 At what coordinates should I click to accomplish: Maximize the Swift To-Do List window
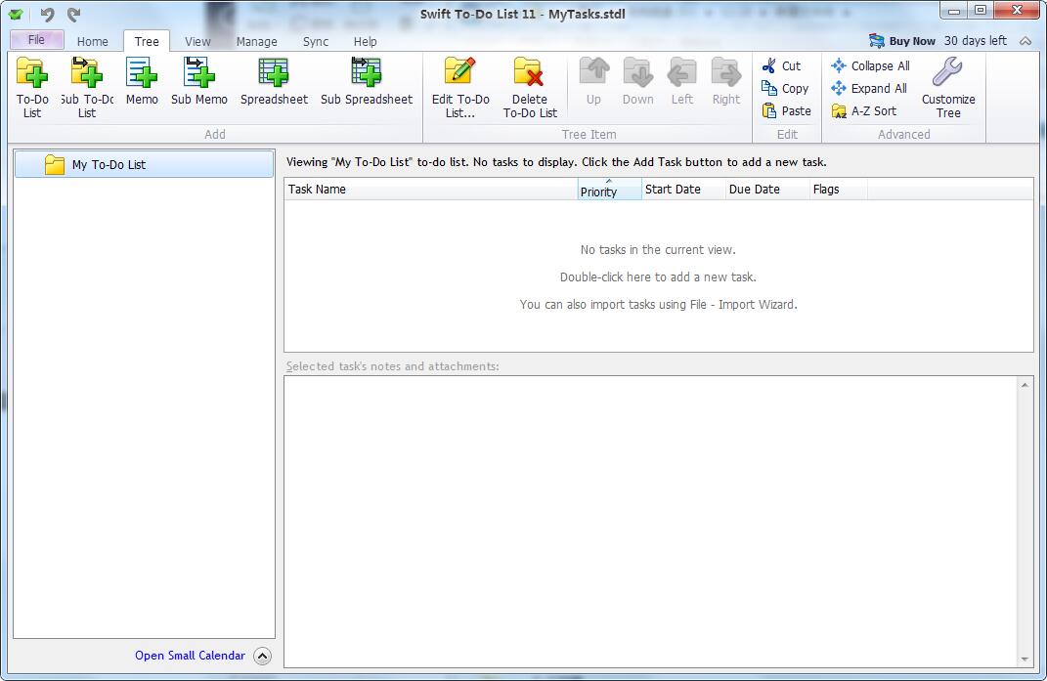pyautogui.click(x=981, y=11)
